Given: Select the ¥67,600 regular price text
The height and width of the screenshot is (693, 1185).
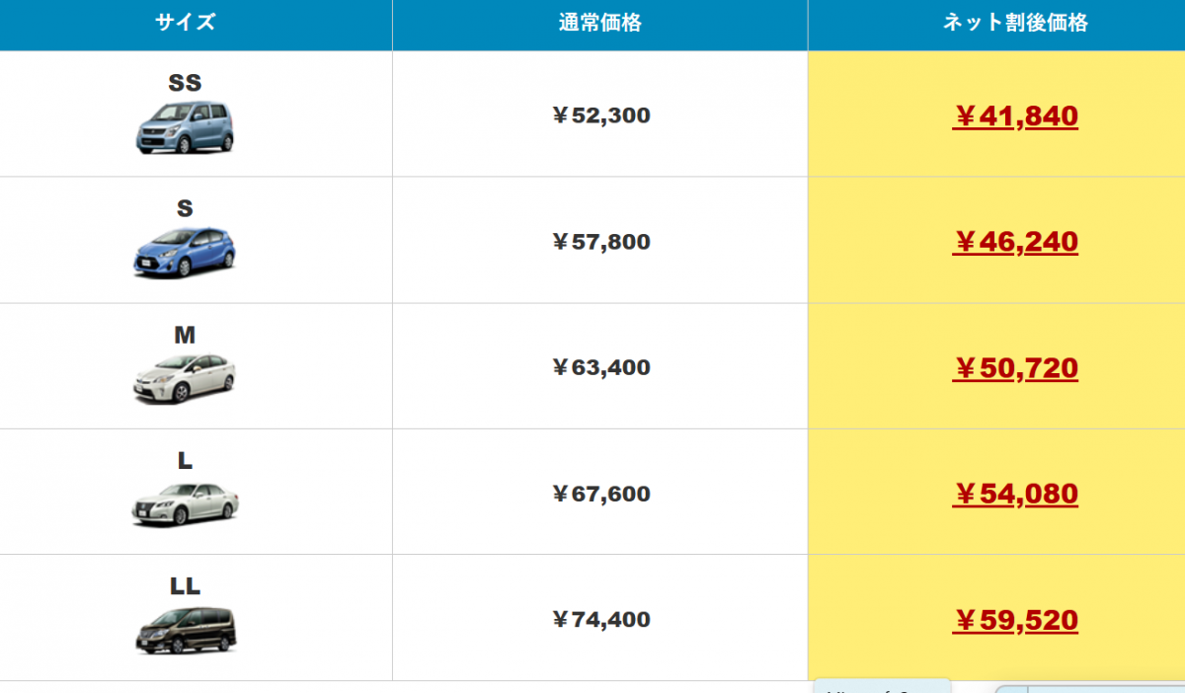Looking at the screenshot, I should (x=600, y=494).
